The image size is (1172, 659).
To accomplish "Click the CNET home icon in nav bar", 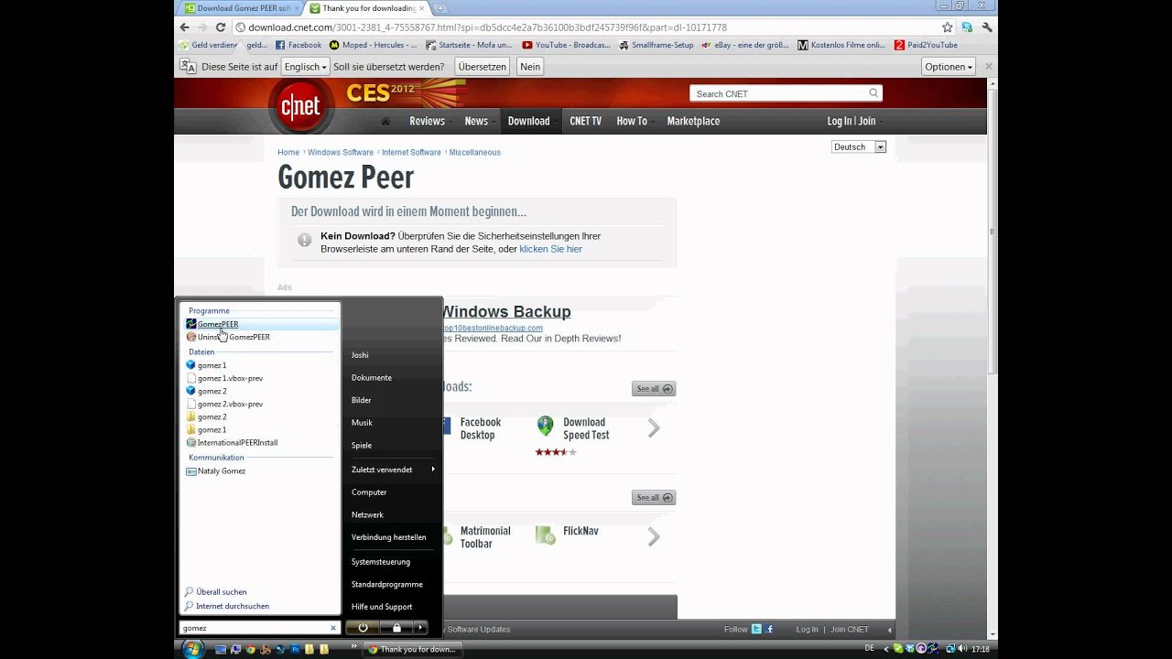I will pos(385,121).
